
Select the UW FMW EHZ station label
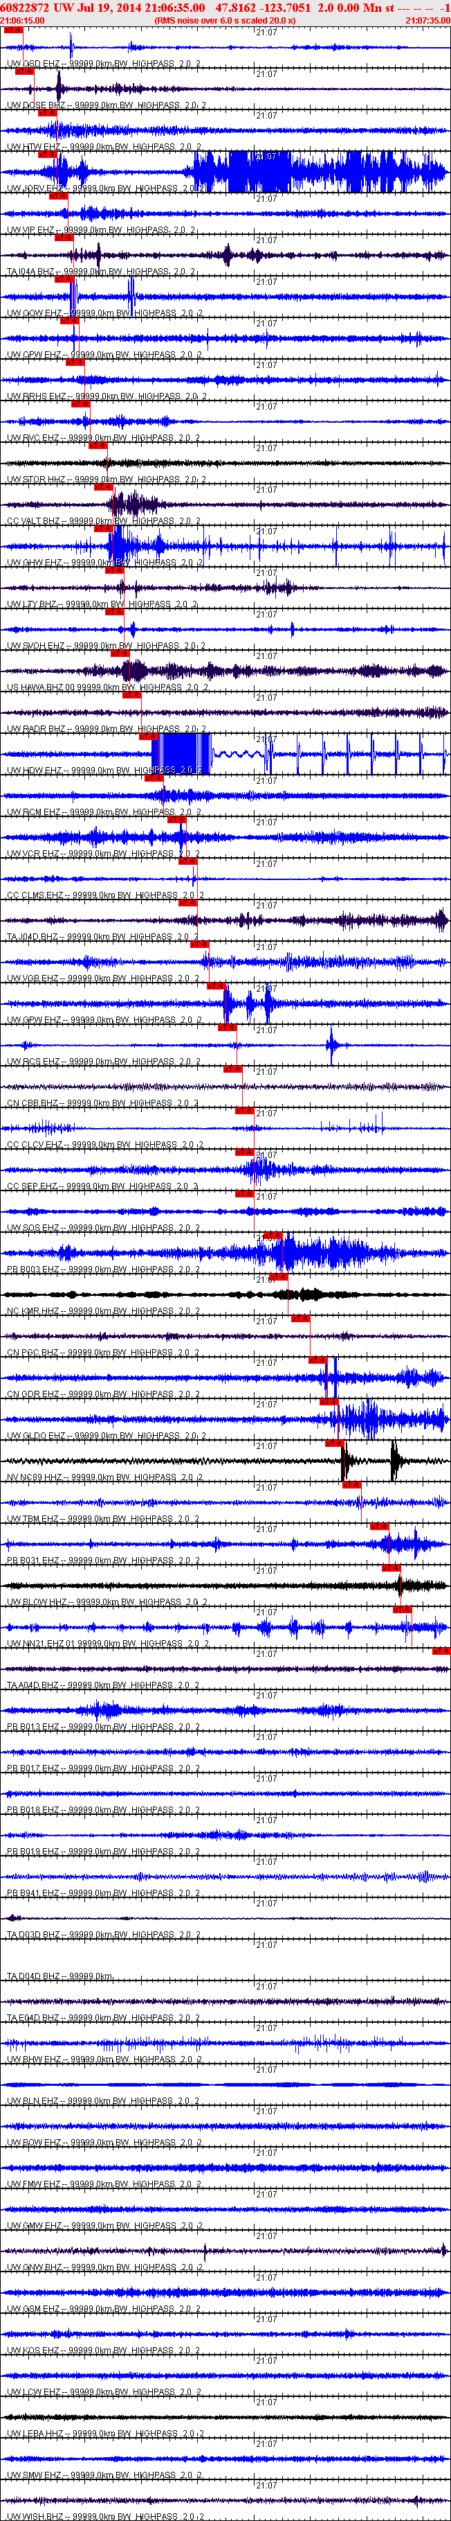104,2184
